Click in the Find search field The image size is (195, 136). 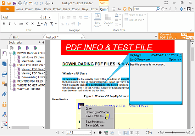tap(145, 9)
